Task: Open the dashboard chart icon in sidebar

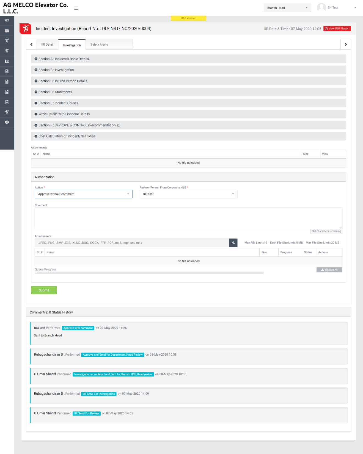Action: coord(7,21)
